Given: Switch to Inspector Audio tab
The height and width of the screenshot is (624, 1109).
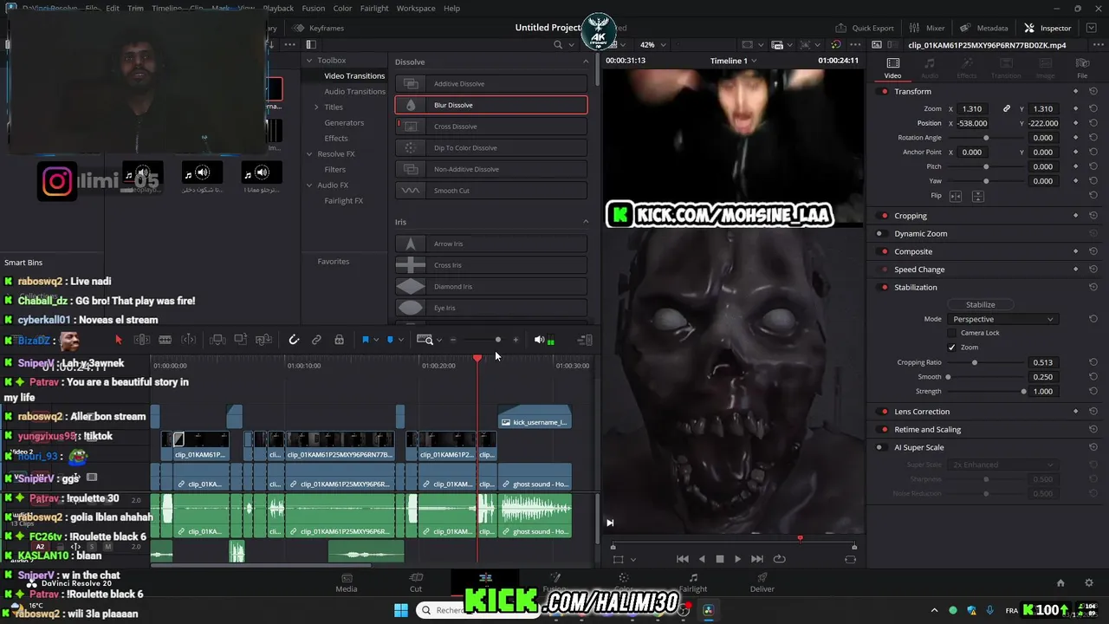Looking at the screenshot, I should tap(930, 68).
